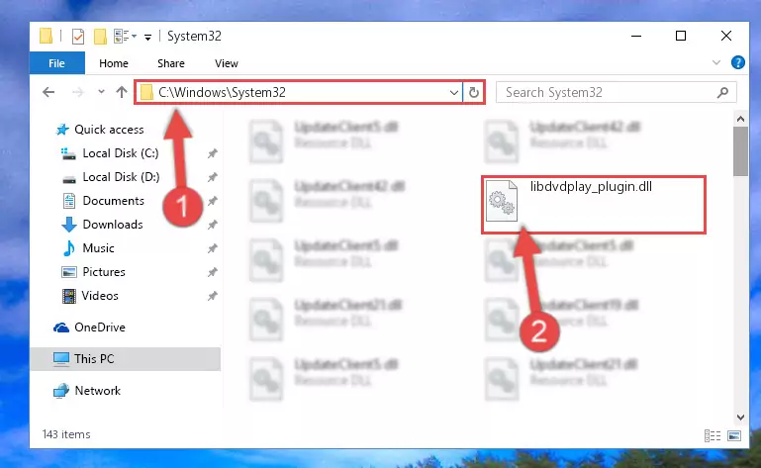Screen dimensions: 761x468
Task: Minimize the System32 window
Action: 636,36
